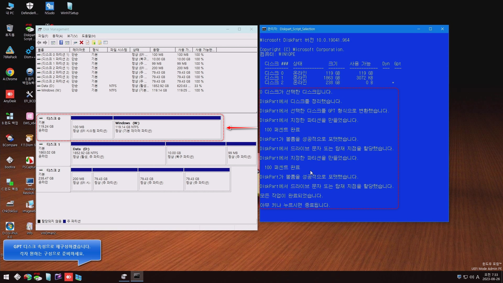Click the Windows Start button
Image resolution: width=503 pixels, height=283 pixels.
[x=6, y=277]
